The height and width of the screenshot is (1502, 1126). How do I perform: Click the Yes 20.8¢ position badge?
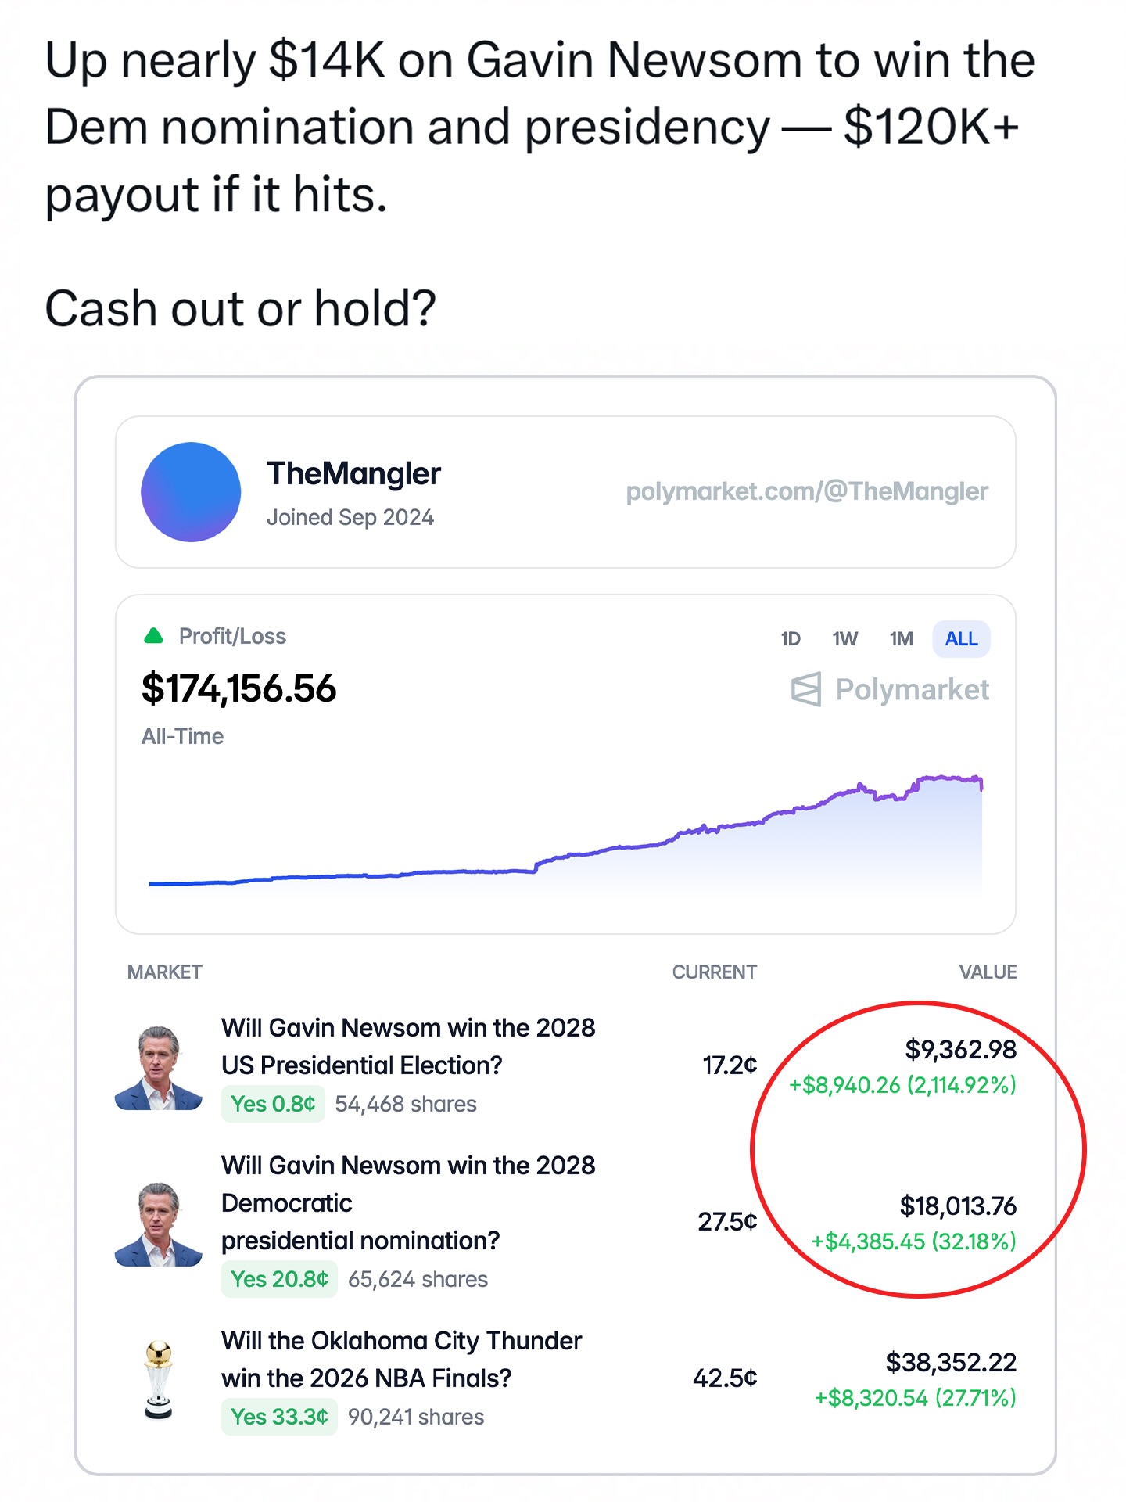coord(279,1279)
